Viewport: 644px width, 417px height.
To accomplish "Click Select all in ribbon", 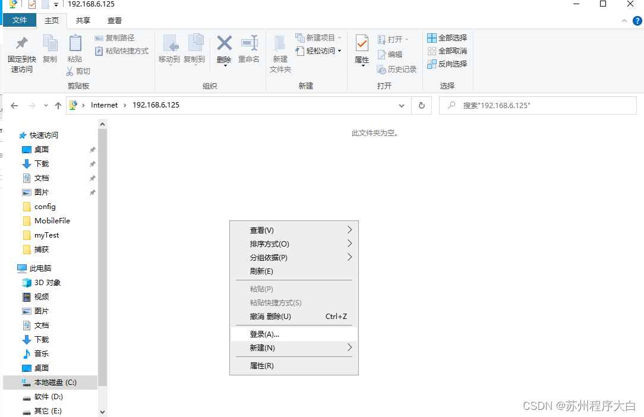I will pyautogui.click(x=447, y=38).
